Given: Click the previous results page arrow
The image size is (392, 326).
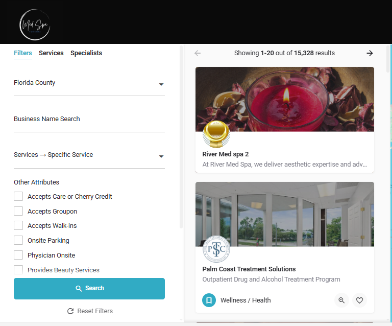Looking at the screenshot, I should point(198,53).
